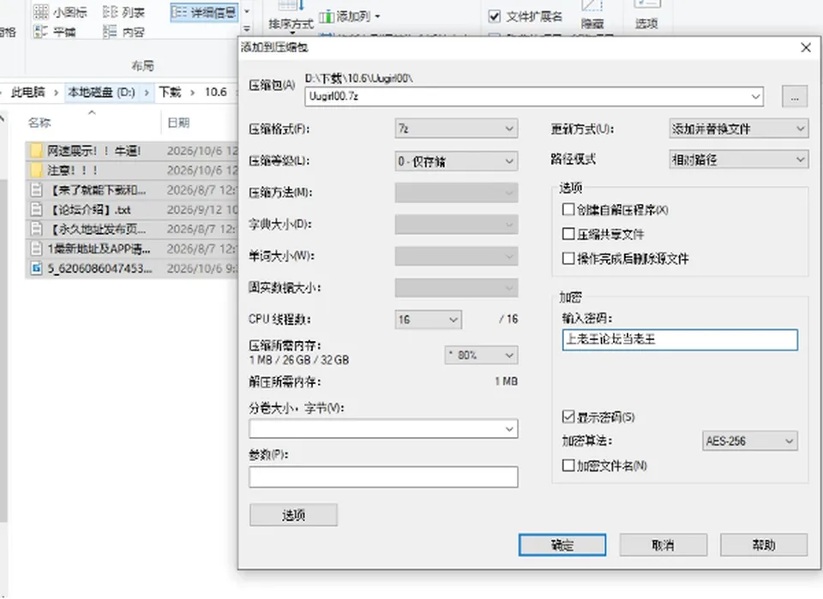Go to 本地磁盘 (D:) in the breadcrumb

pyautogui.click(x=102, y=93)
